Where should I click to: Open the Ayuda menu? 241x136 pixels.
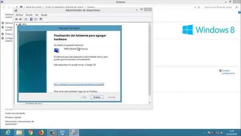click(44, 15)
